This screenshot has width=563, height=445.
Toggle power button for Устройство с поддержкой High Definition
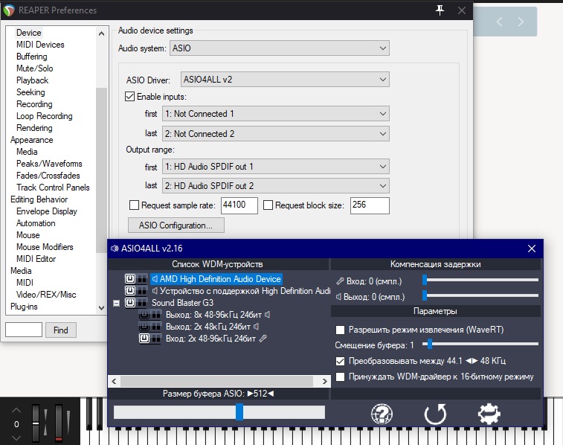[130, 290]
